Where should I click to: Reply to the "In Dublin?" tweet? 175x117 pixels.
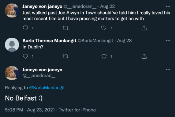26,56
